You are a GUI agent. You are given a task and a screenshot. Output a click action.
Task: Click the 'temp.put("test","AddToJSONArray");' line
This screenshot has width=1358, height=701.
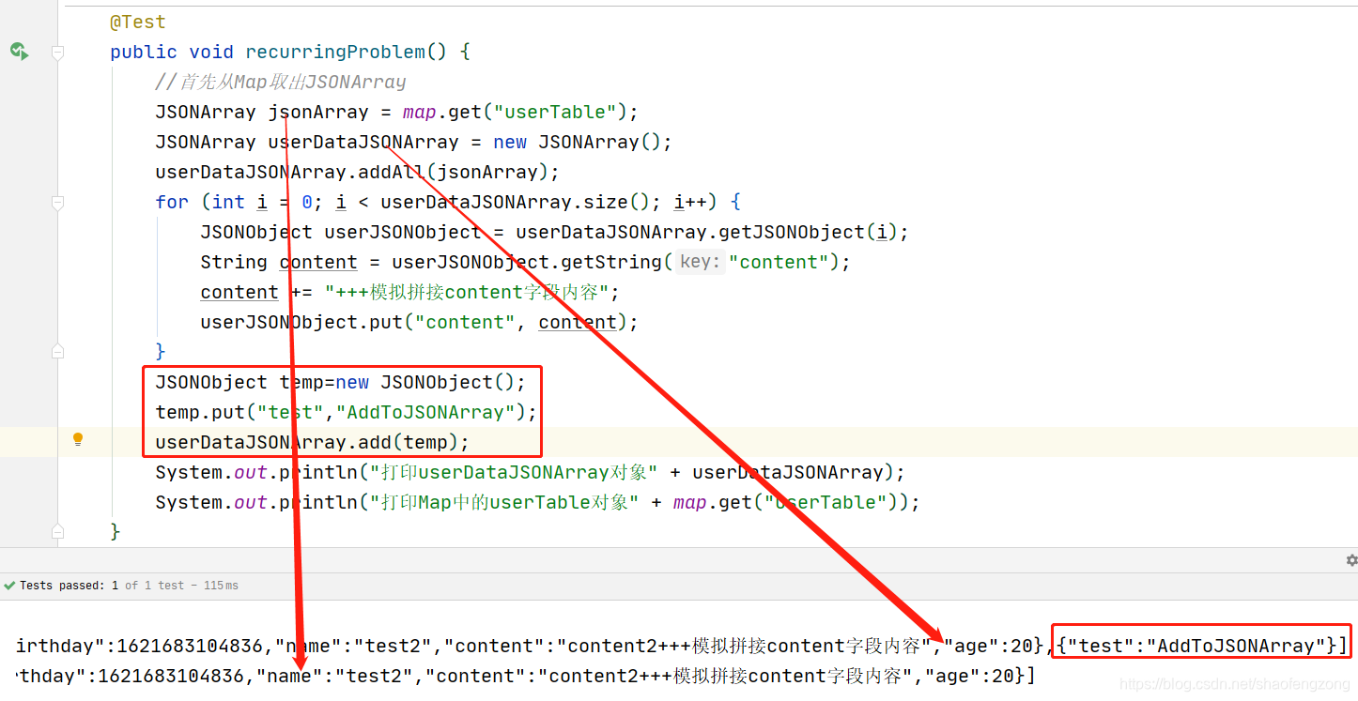pos(346,412)
